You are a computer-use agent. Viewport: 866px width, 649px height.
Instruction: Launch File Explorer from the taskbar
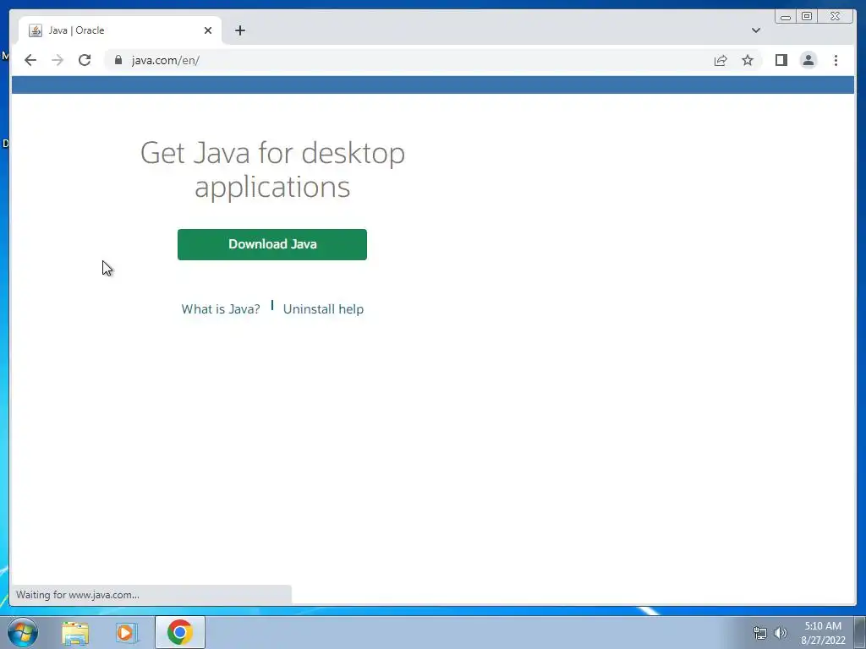(x=75, y=633)
